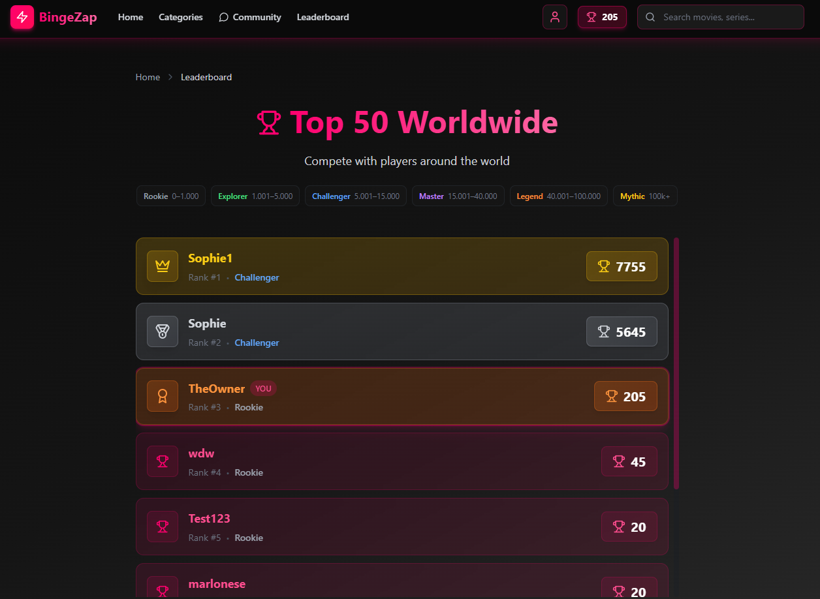Select the Rookie tier filter chip
The width and height of the screenshot is (820, 599).
pos(170,196)
